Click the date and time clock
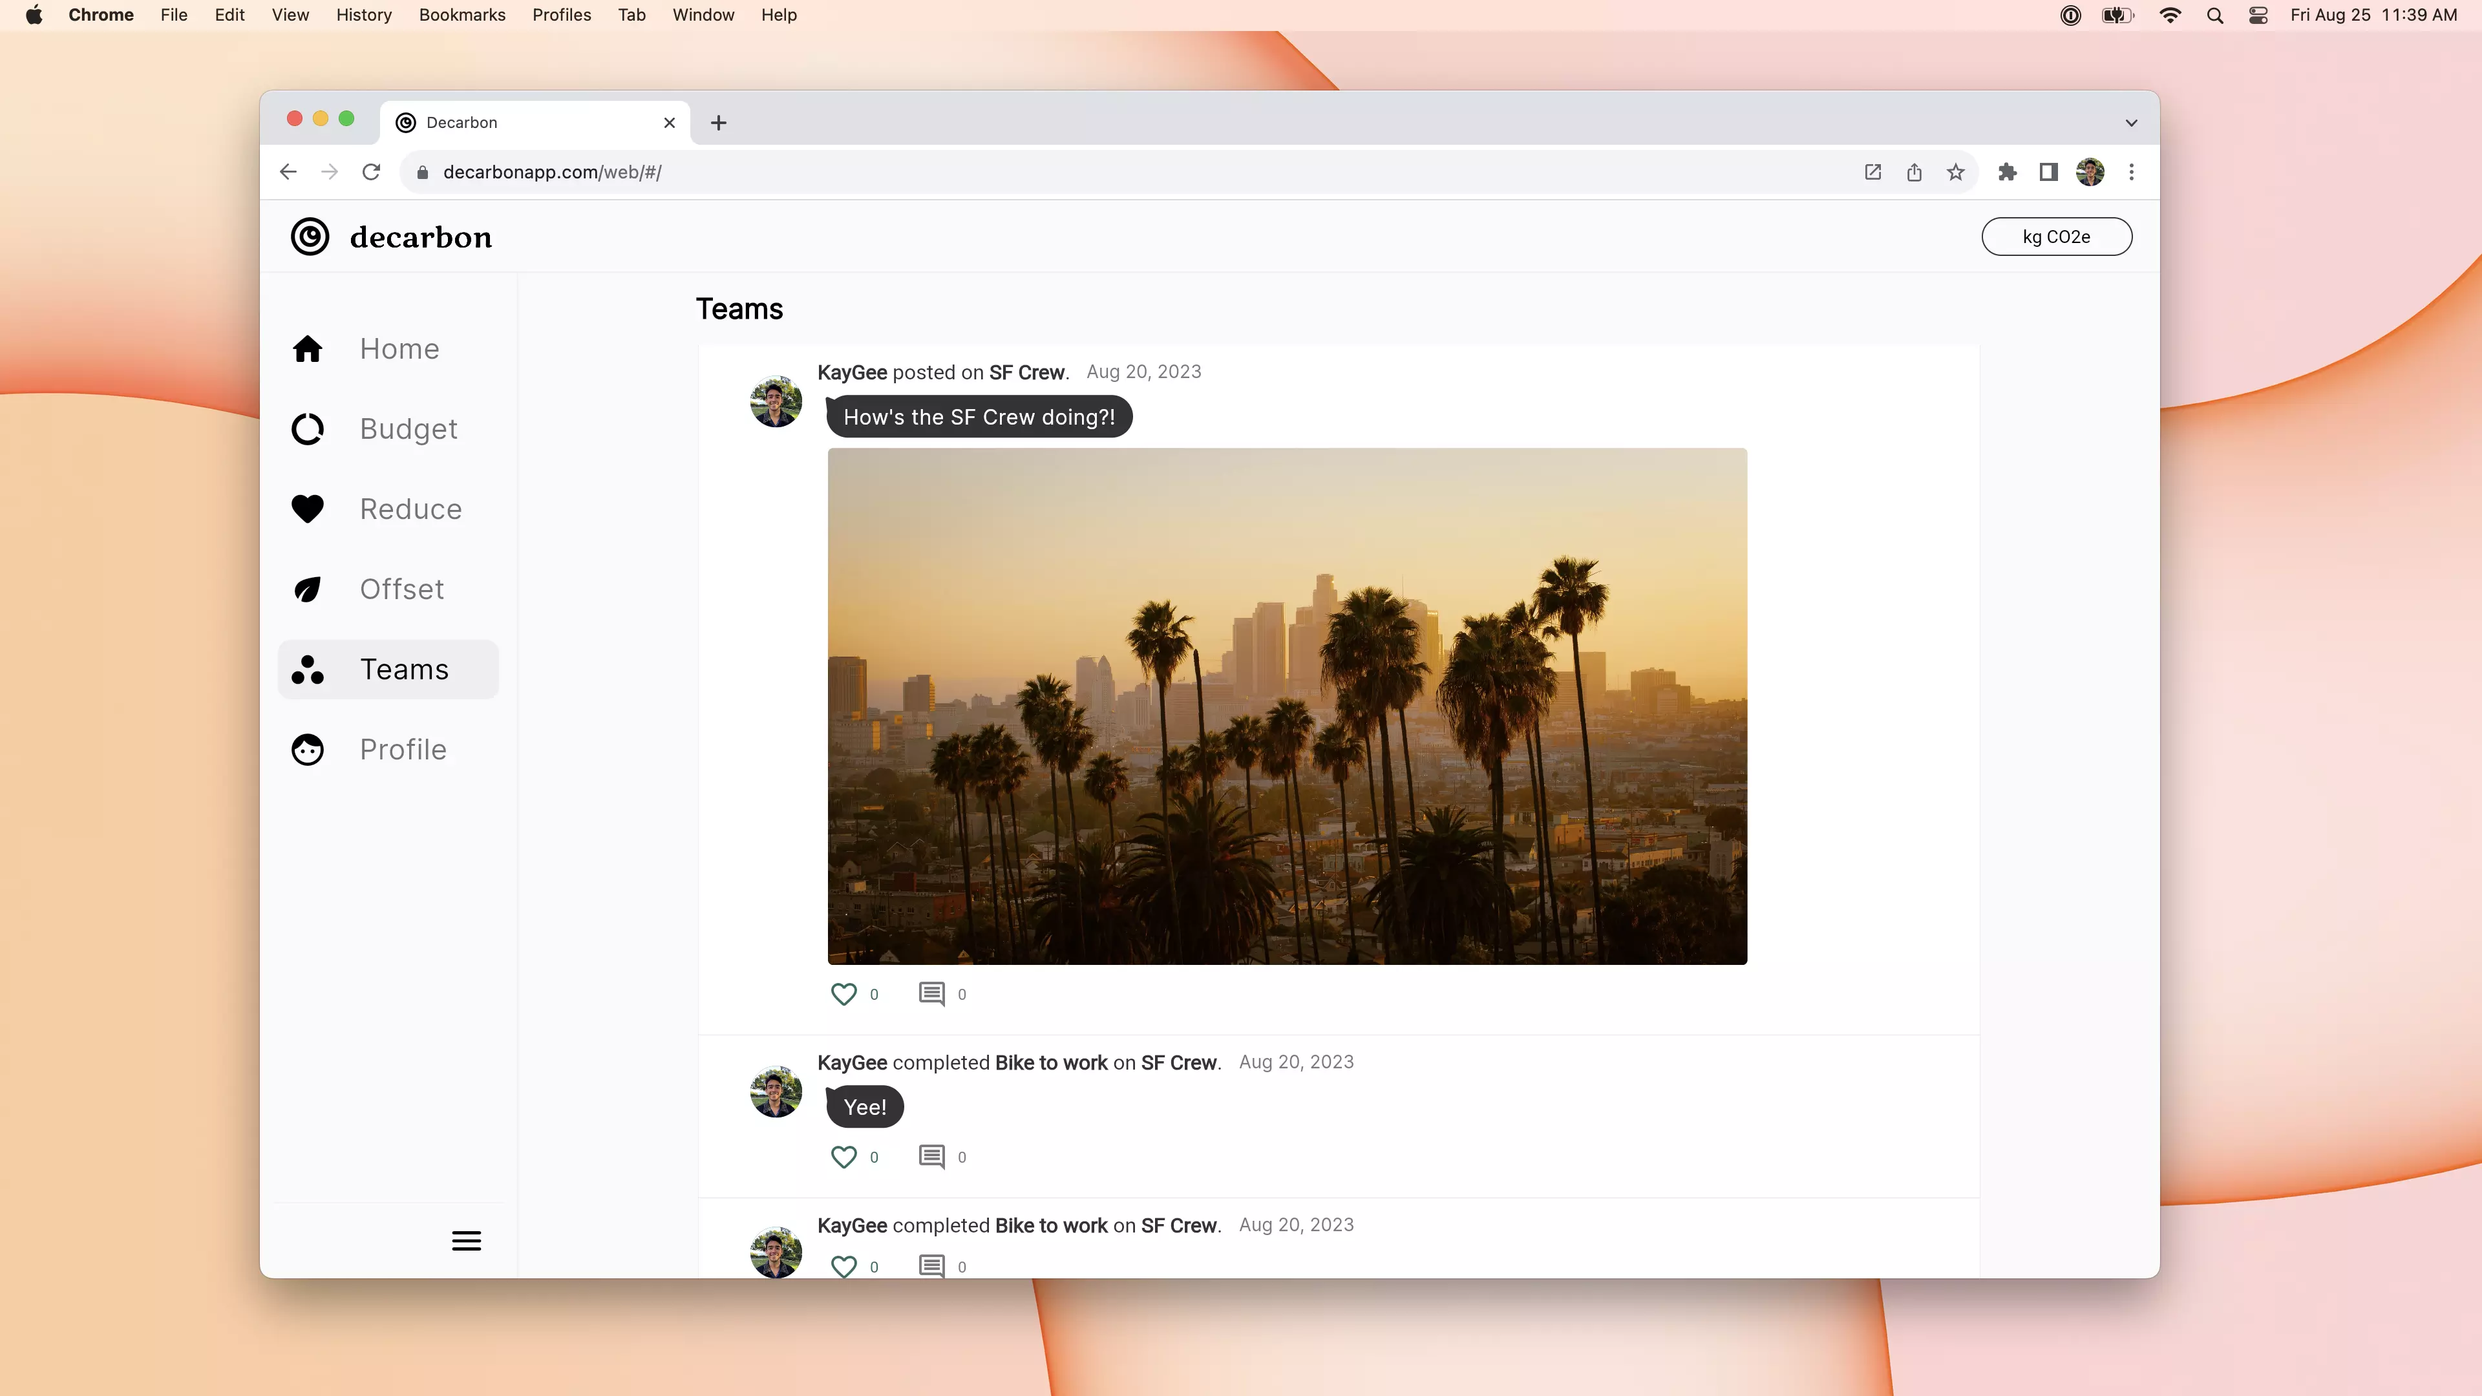Viewport: 2482px width, 1396px height. [x=2373, y=14]
